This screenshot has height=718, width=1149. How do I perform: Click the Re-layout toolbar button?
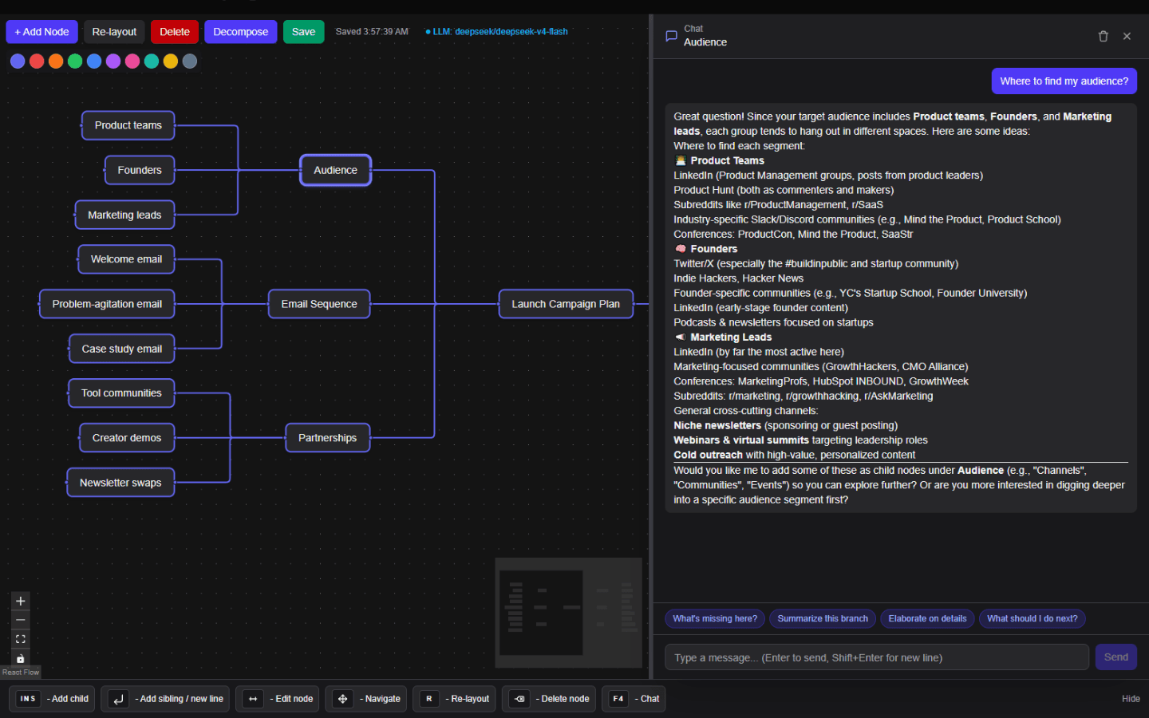point(114,32)
